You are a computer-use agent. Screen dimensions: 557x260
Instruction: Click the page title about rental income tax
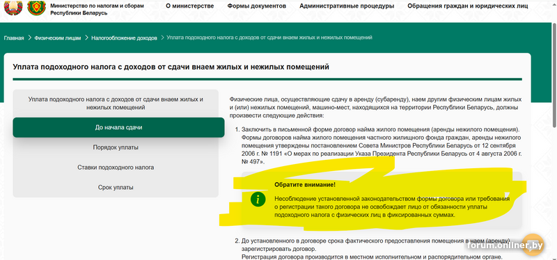171,67
